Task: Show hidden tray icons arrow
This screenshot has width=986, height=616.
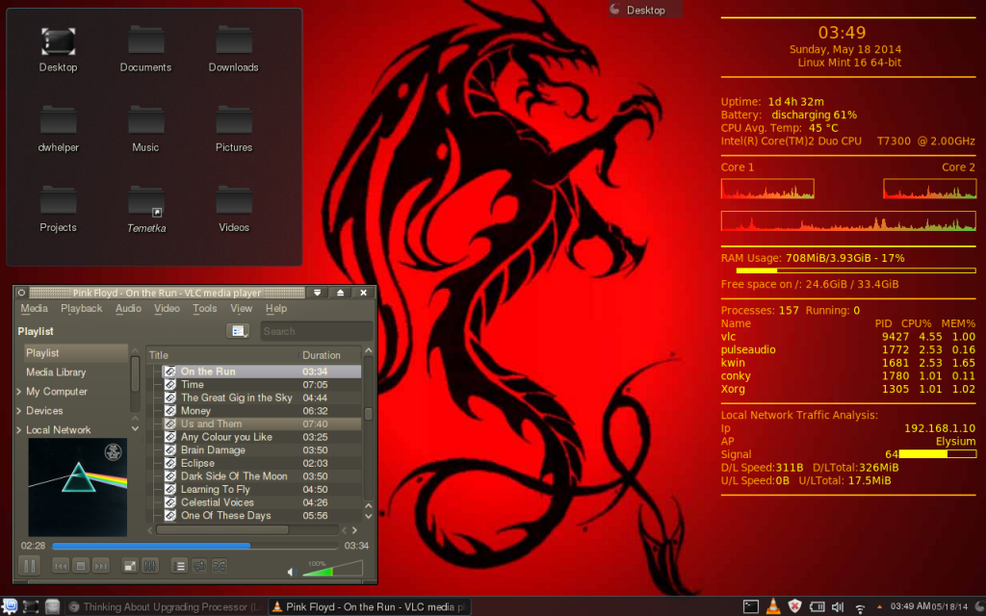Action: coord(879,607)
